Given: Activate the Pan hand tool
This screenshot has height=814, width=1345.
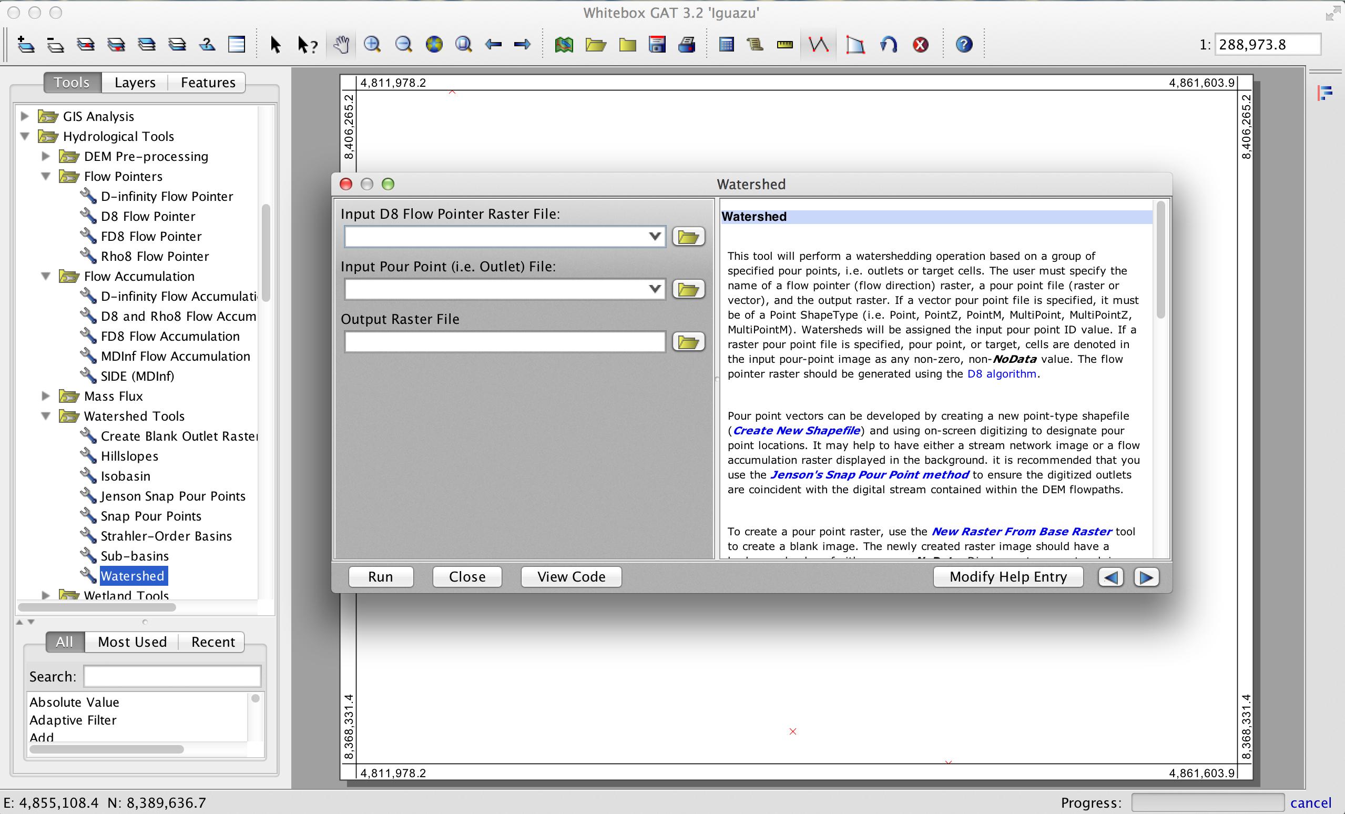Looking at the screenshot, I should tap(341, 44).
